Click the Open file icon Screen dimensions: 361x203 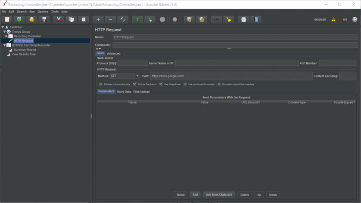tap(31, 19)
